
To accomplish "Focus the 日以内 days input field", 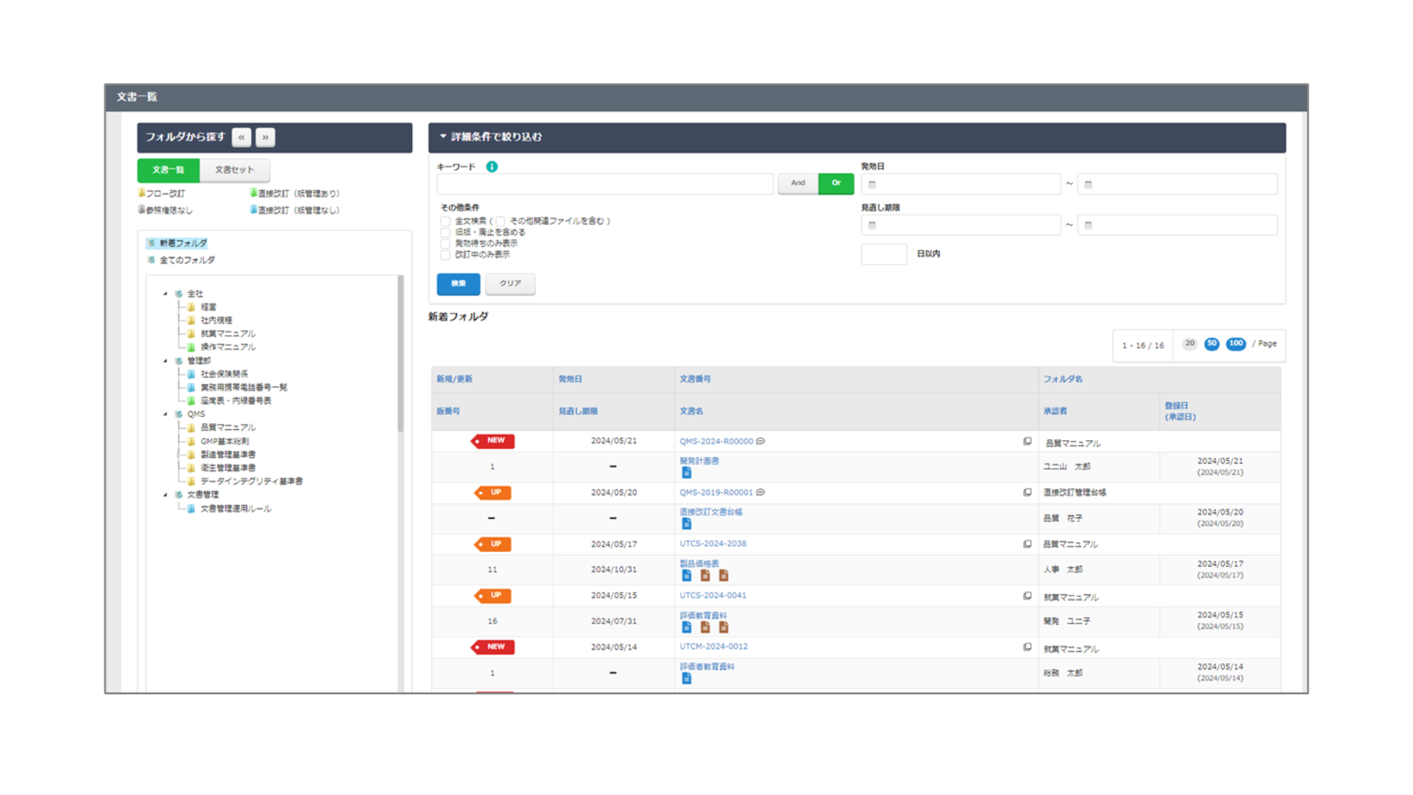I will tap(884, 254).
